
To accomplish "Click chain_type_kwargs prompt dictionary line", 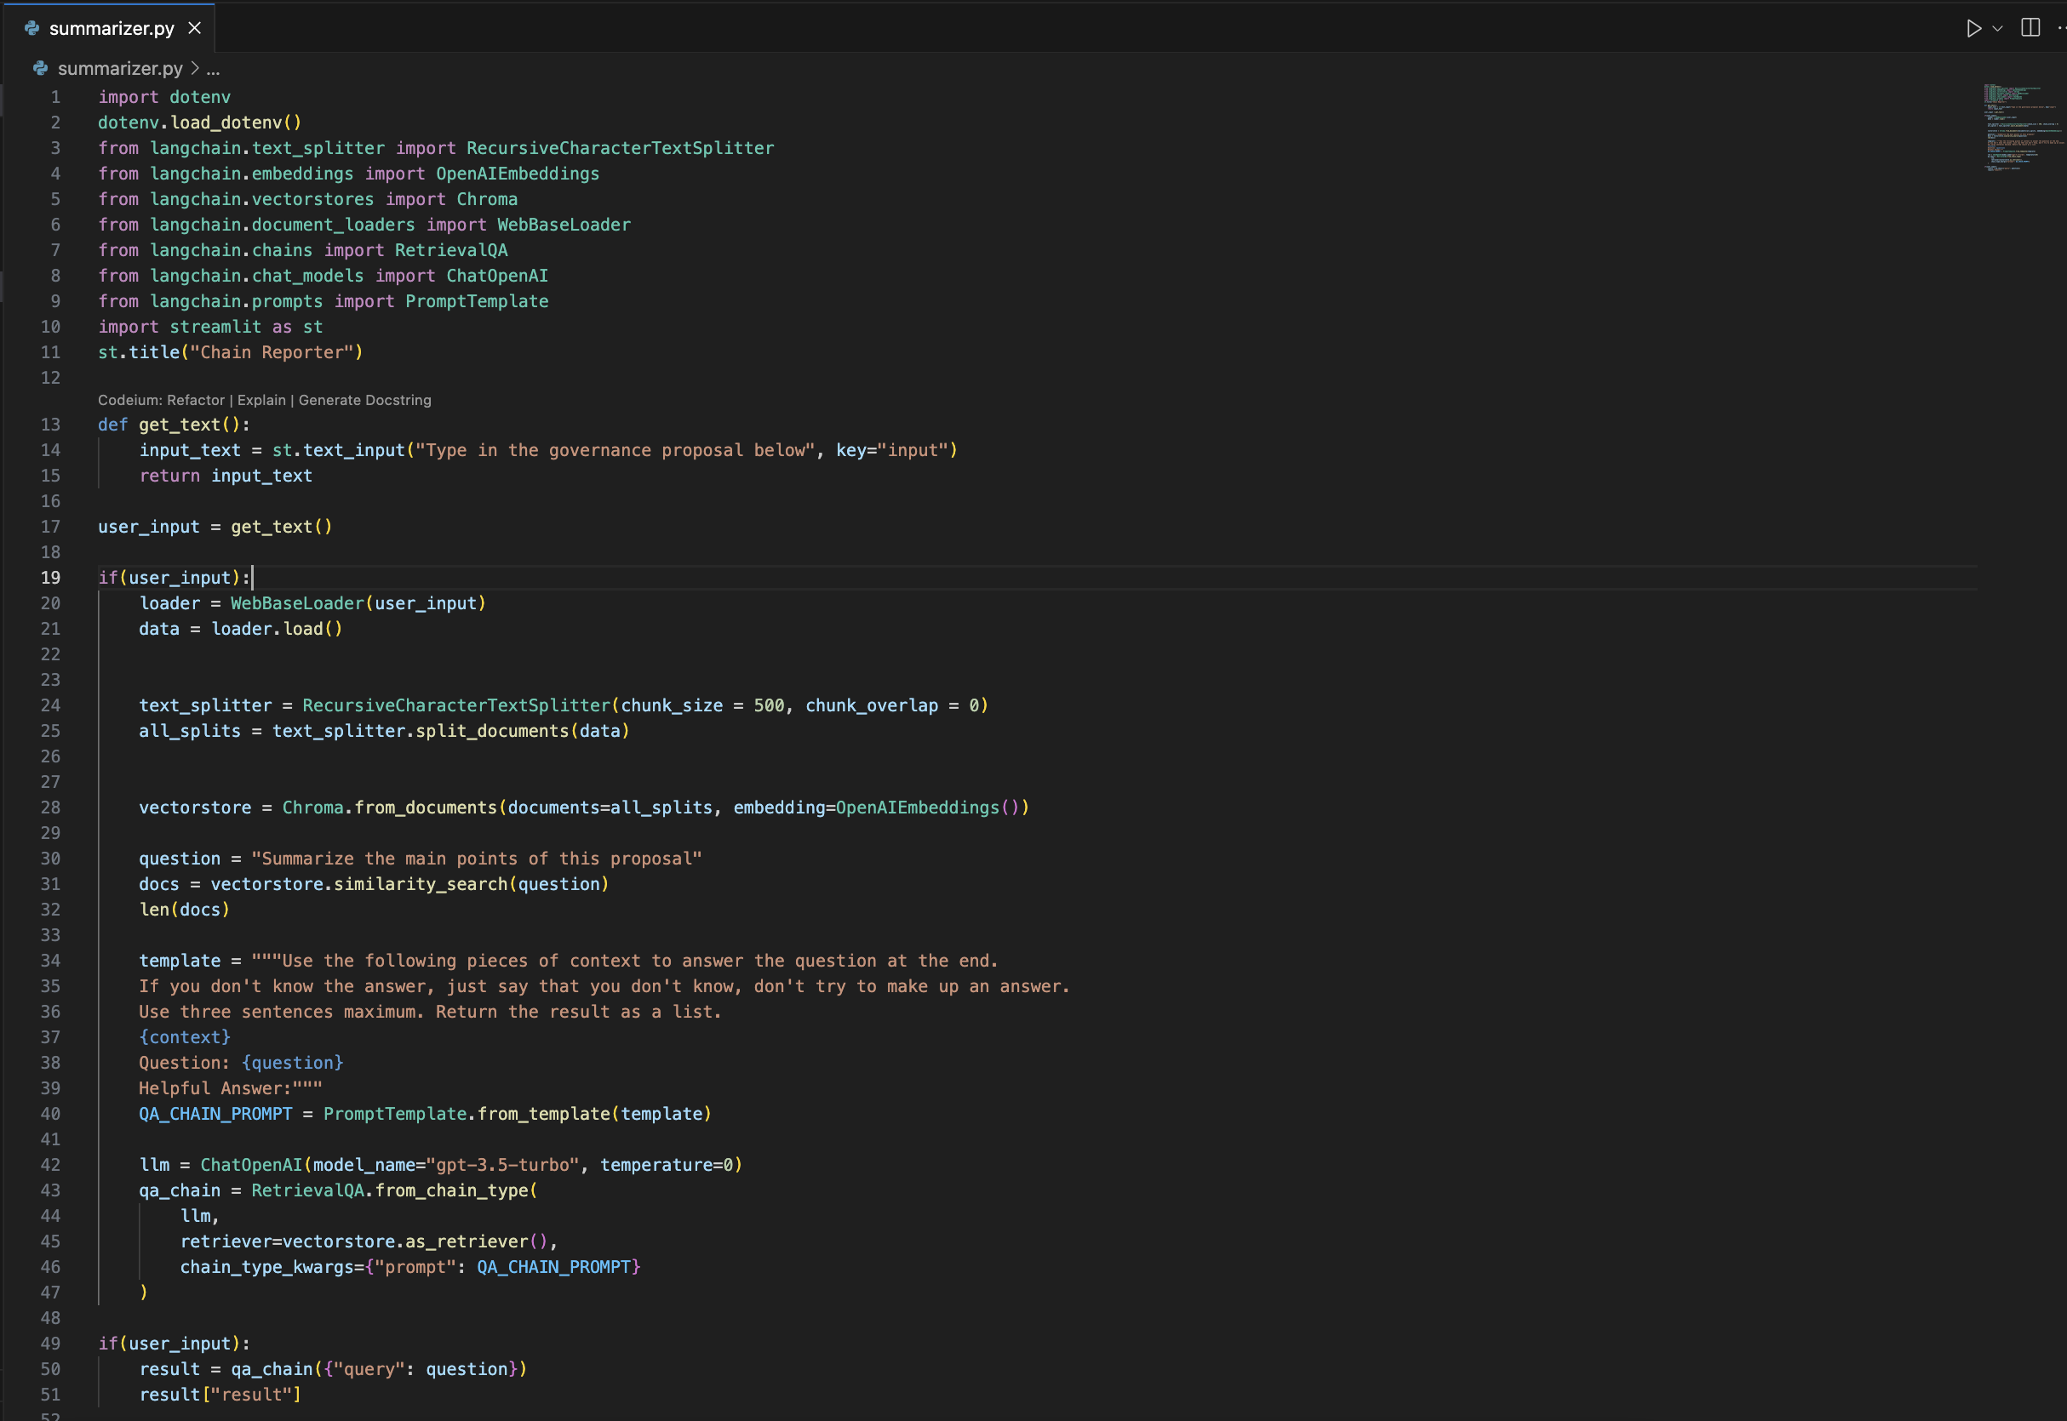I will (x=410, y=1268).
